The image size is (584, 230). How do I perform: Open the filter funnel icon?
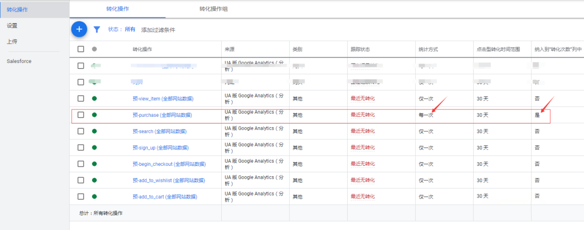(x=97, y=30)
